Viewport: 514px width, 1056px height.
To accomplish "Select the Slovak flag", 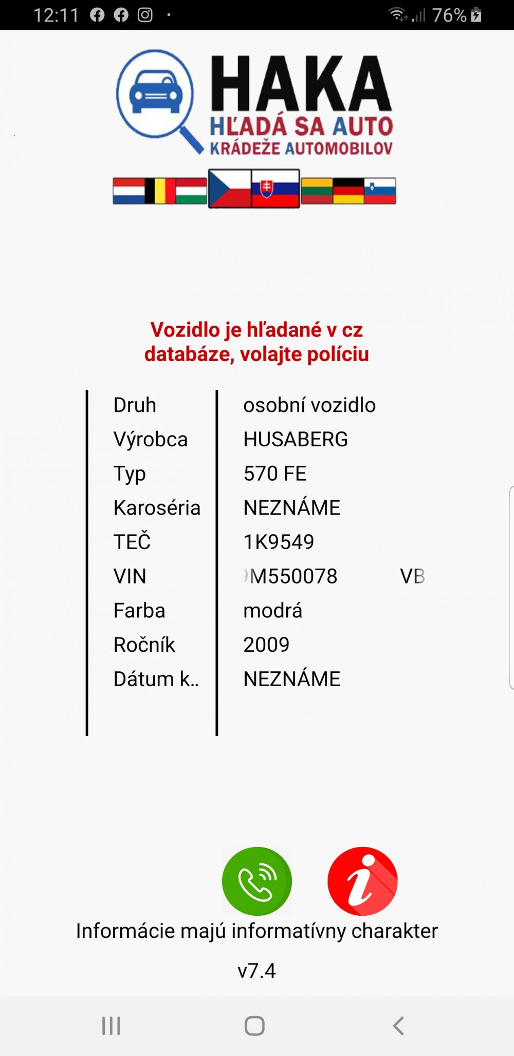I will [276, 188].
